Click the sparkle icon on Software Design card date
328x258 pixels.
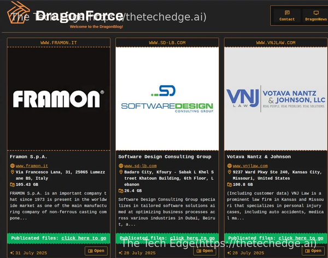[121, 253]
